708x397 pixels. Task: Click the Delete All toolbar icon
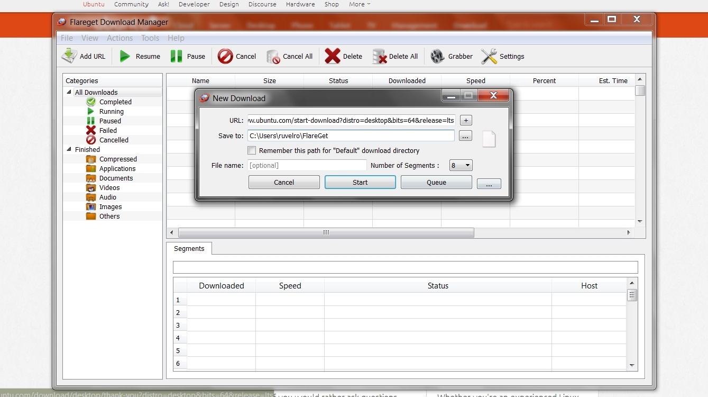tap(380, 57)
